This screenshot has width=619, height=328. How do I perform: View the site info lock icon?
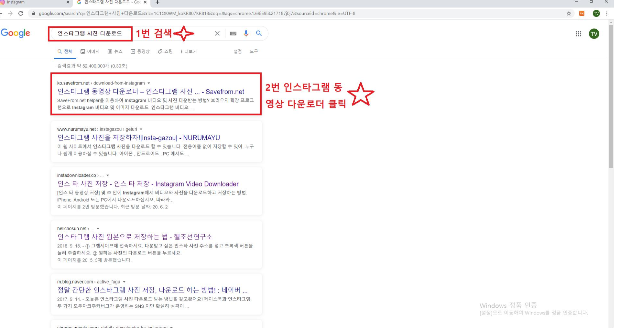(x=33, y=14)
